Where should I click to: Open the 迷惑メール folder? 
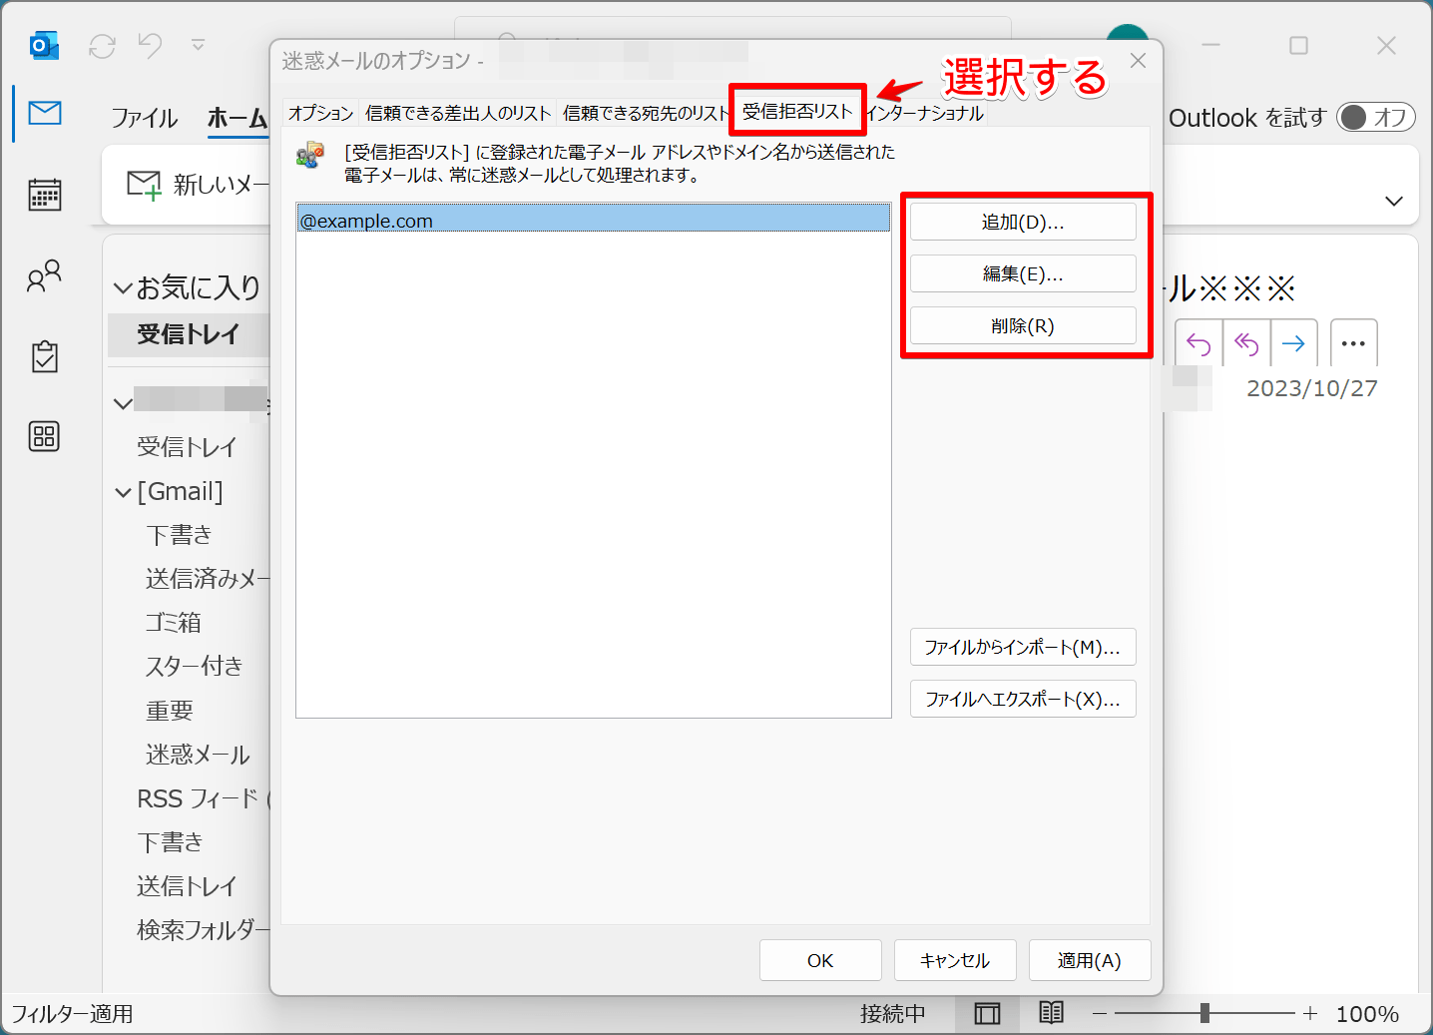pos(197,755)
